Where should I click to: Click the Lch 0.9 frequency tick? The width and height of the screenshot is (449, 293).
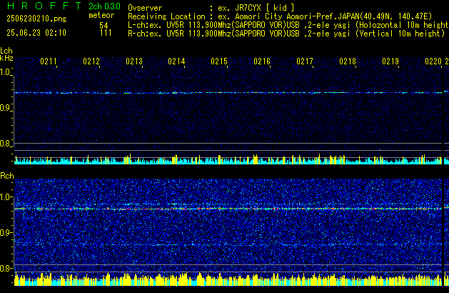(x=6, y=108)
